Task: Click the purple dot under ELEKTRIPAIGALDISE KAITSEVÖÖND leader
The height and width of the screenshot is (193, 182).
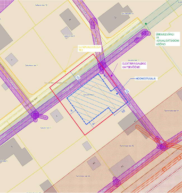Action: tap(112, 75)
